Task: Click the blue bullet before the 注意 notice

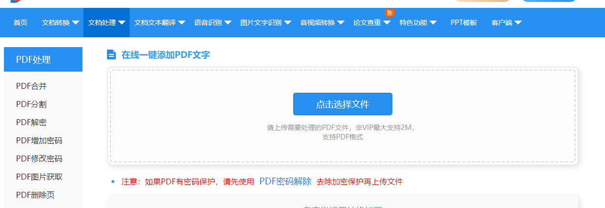Action: point(113,182)
